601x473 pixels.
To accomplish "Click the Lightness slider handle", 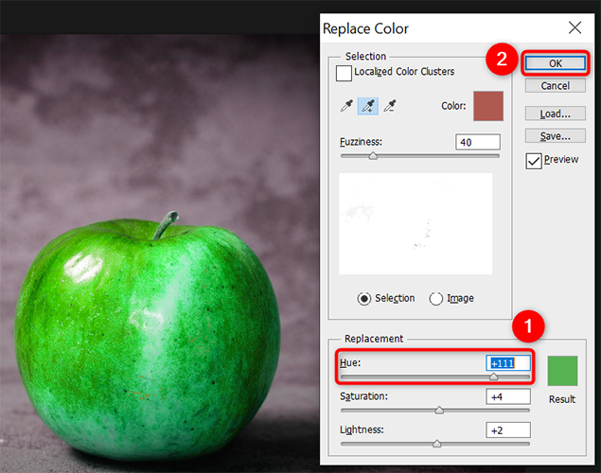I will coord(437,444).
